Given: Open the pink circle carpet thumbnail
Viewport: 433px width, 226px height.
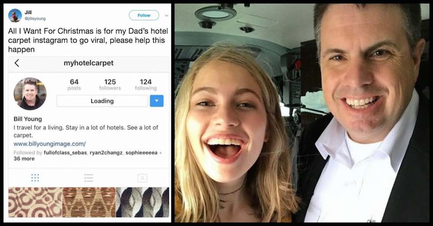Looking at the screenshot, I should (x=35, y=202).
